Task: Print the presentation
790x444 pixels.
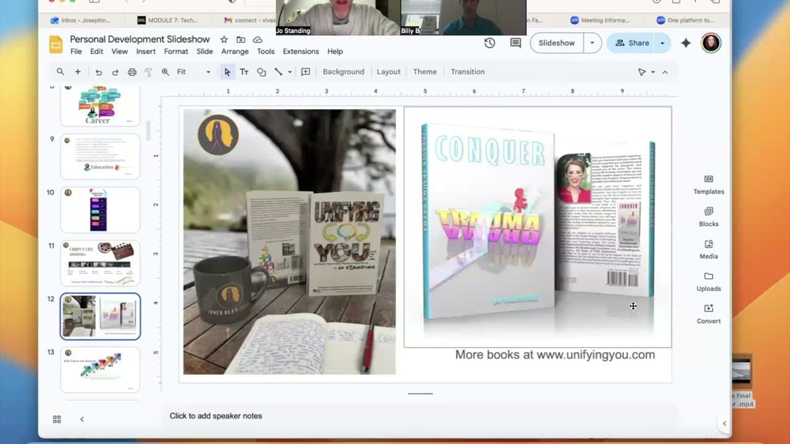Action: pos(132,72)
